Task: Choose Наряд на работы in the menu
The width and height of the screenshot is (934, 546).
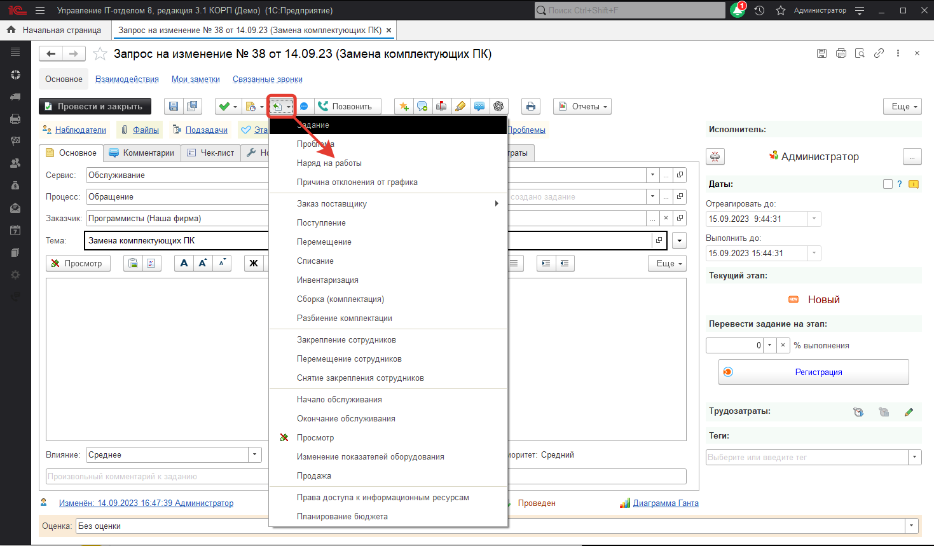Action: tap(329, 163)
